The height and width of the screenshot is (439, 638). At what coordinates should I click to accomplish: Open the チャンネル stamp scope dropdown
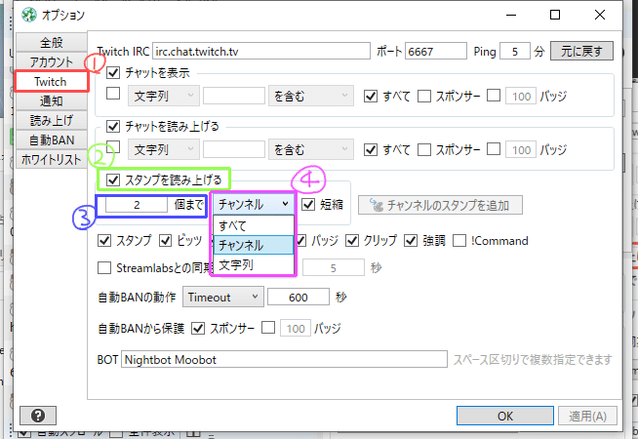(x=253, y=204)
